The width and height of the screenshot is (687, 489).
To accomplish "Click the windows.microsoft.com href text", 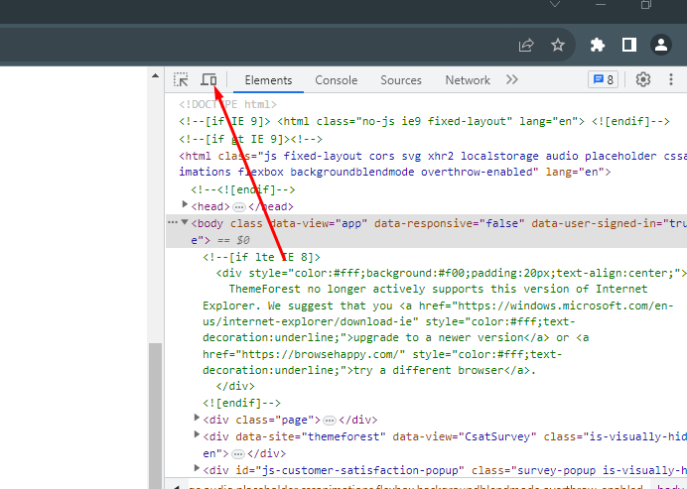I will pyautogui.click(x=438, y=313).
